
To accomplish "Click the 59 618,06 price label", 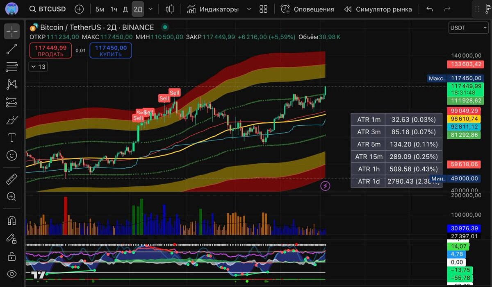I will [465, 164].
